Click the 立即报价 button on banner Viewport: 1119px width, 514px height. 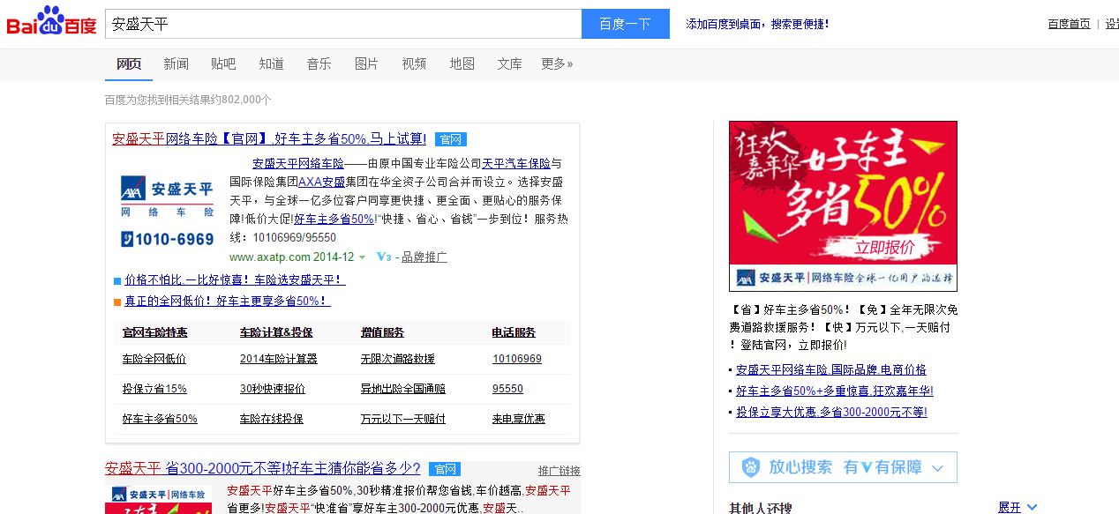(885, 247)
